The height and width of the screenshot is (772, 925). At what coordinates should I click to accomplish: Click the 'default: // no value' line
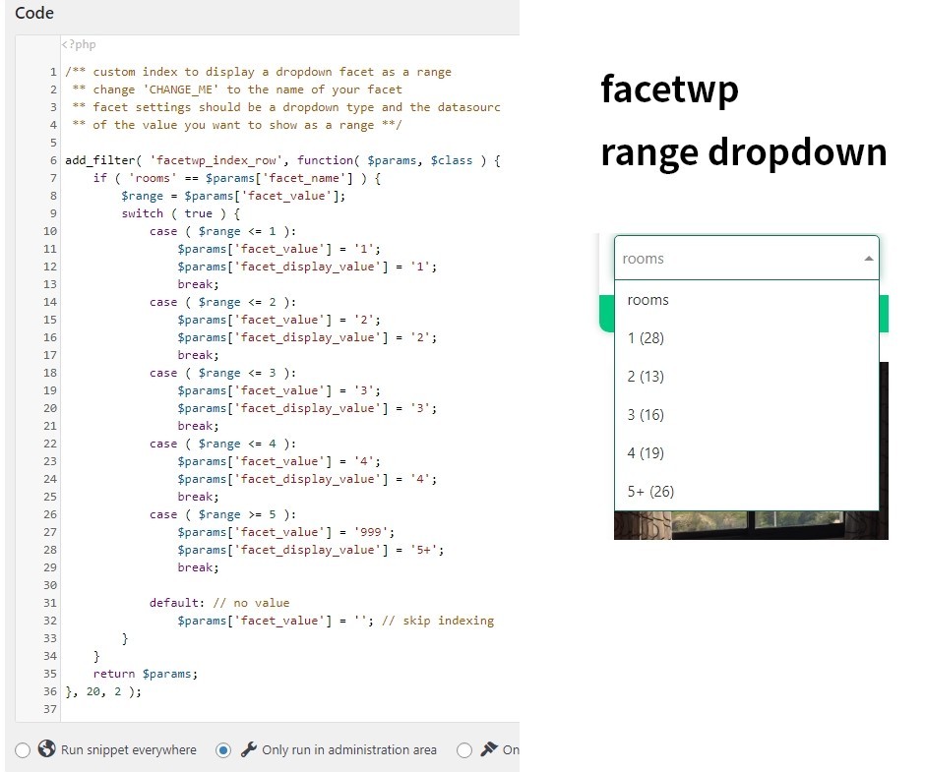coord(219,603)
